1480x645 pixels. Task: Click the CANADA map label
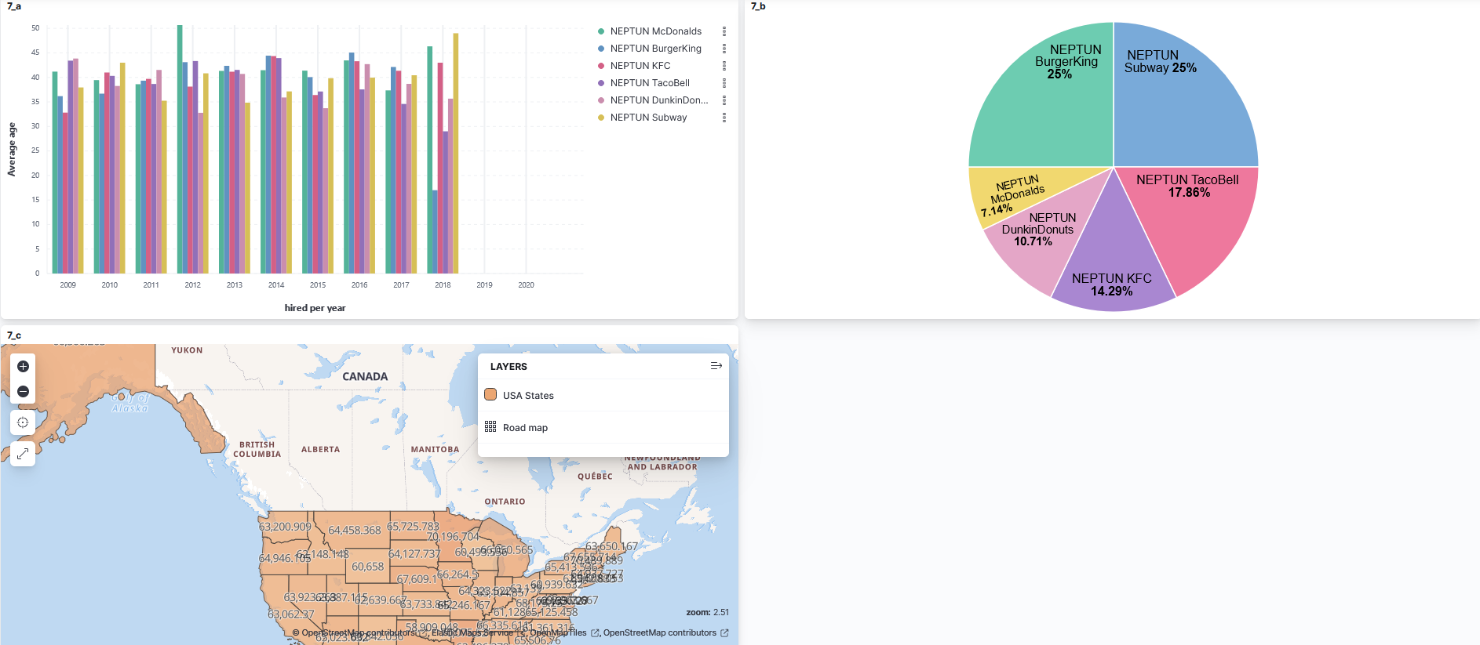coord(365,376)
